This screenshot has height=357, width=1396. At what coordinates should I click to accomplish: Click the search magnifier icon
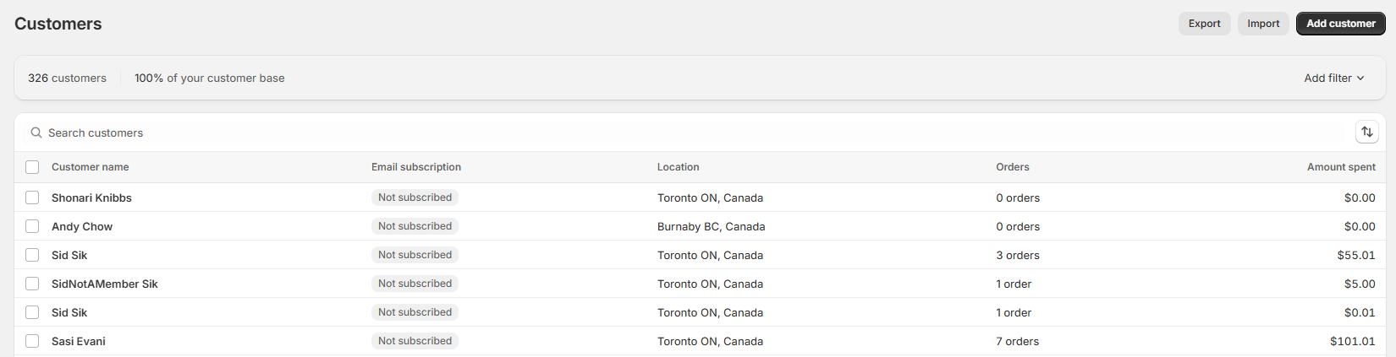coord(36,133)
